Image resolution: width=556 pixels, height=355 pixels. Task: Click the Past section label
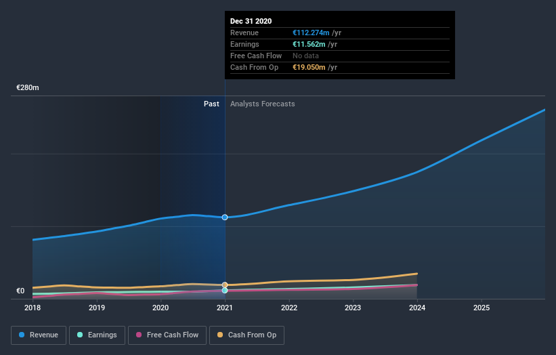(211, 104)
